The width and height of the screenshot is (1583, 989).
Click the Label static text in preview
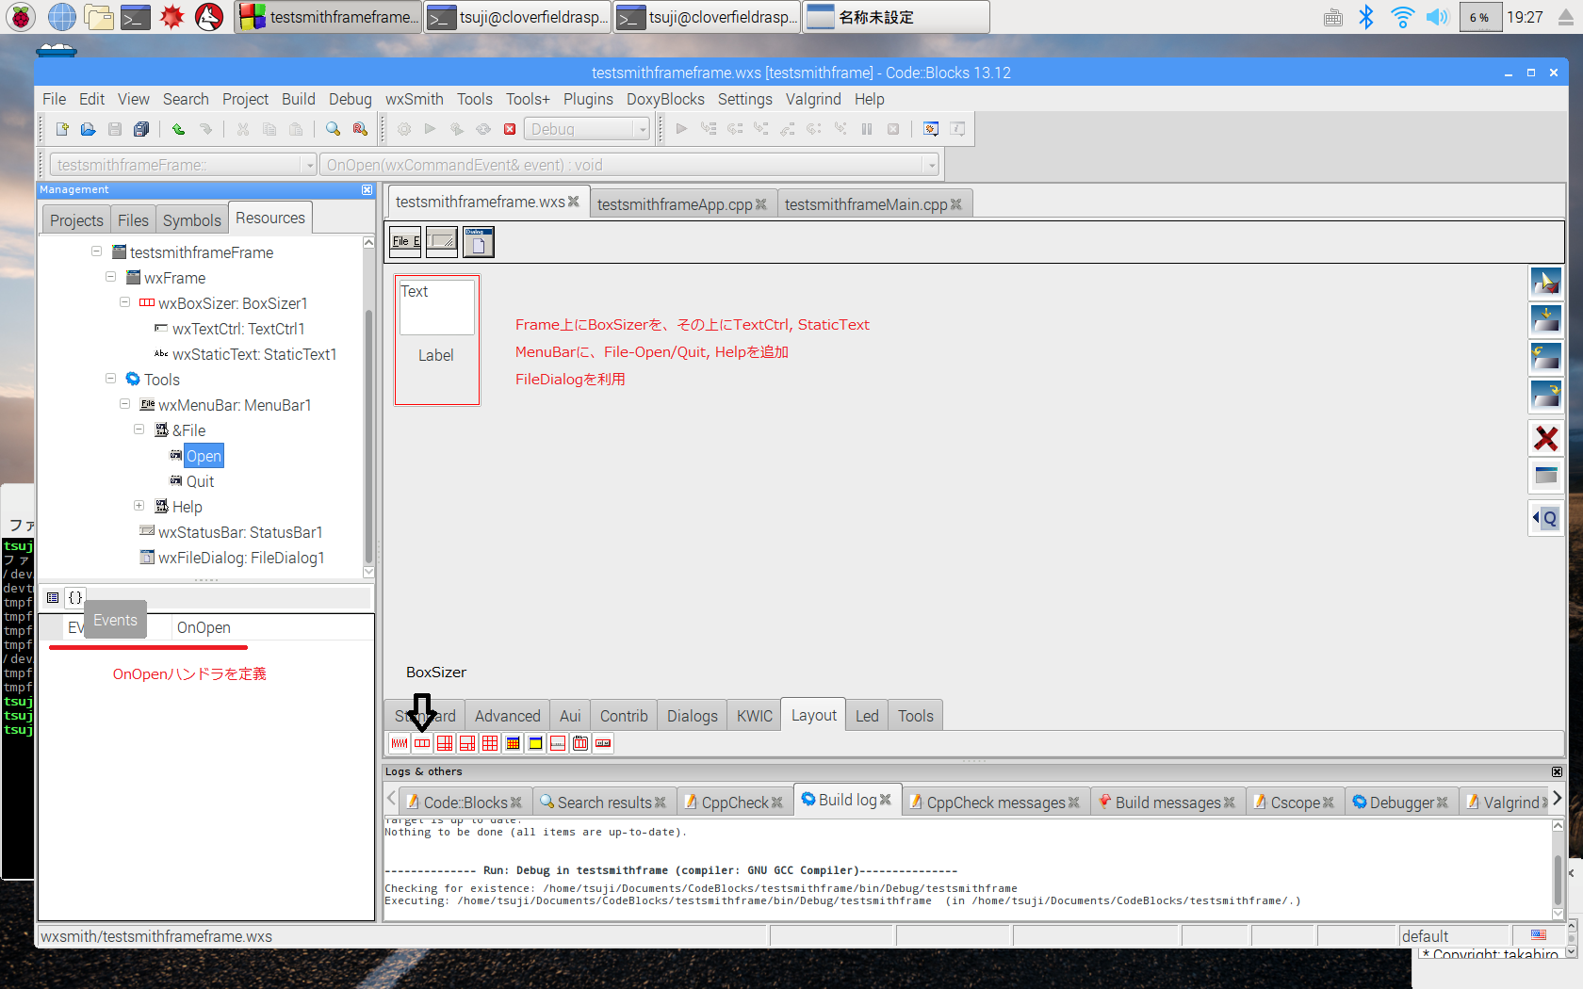tap(436, 355)
